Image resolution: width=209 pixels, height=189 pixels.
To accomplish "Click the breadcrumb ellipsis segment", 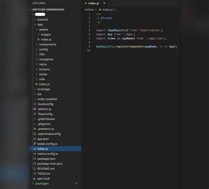I will point(118,10).
